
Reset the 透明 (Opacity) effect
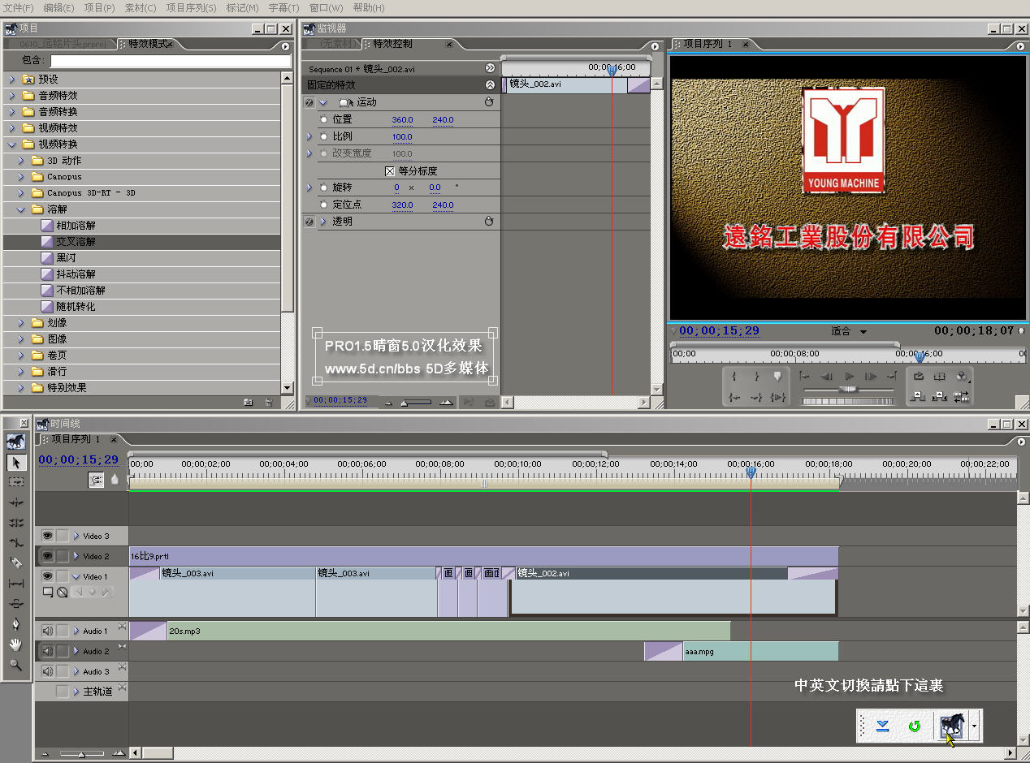click(489, 221)
